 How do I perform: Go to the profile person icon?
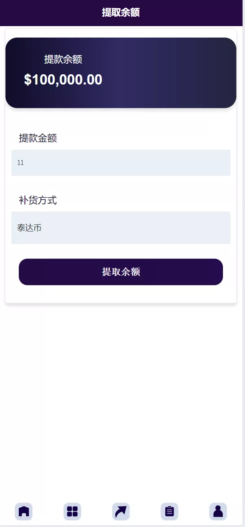218,511
